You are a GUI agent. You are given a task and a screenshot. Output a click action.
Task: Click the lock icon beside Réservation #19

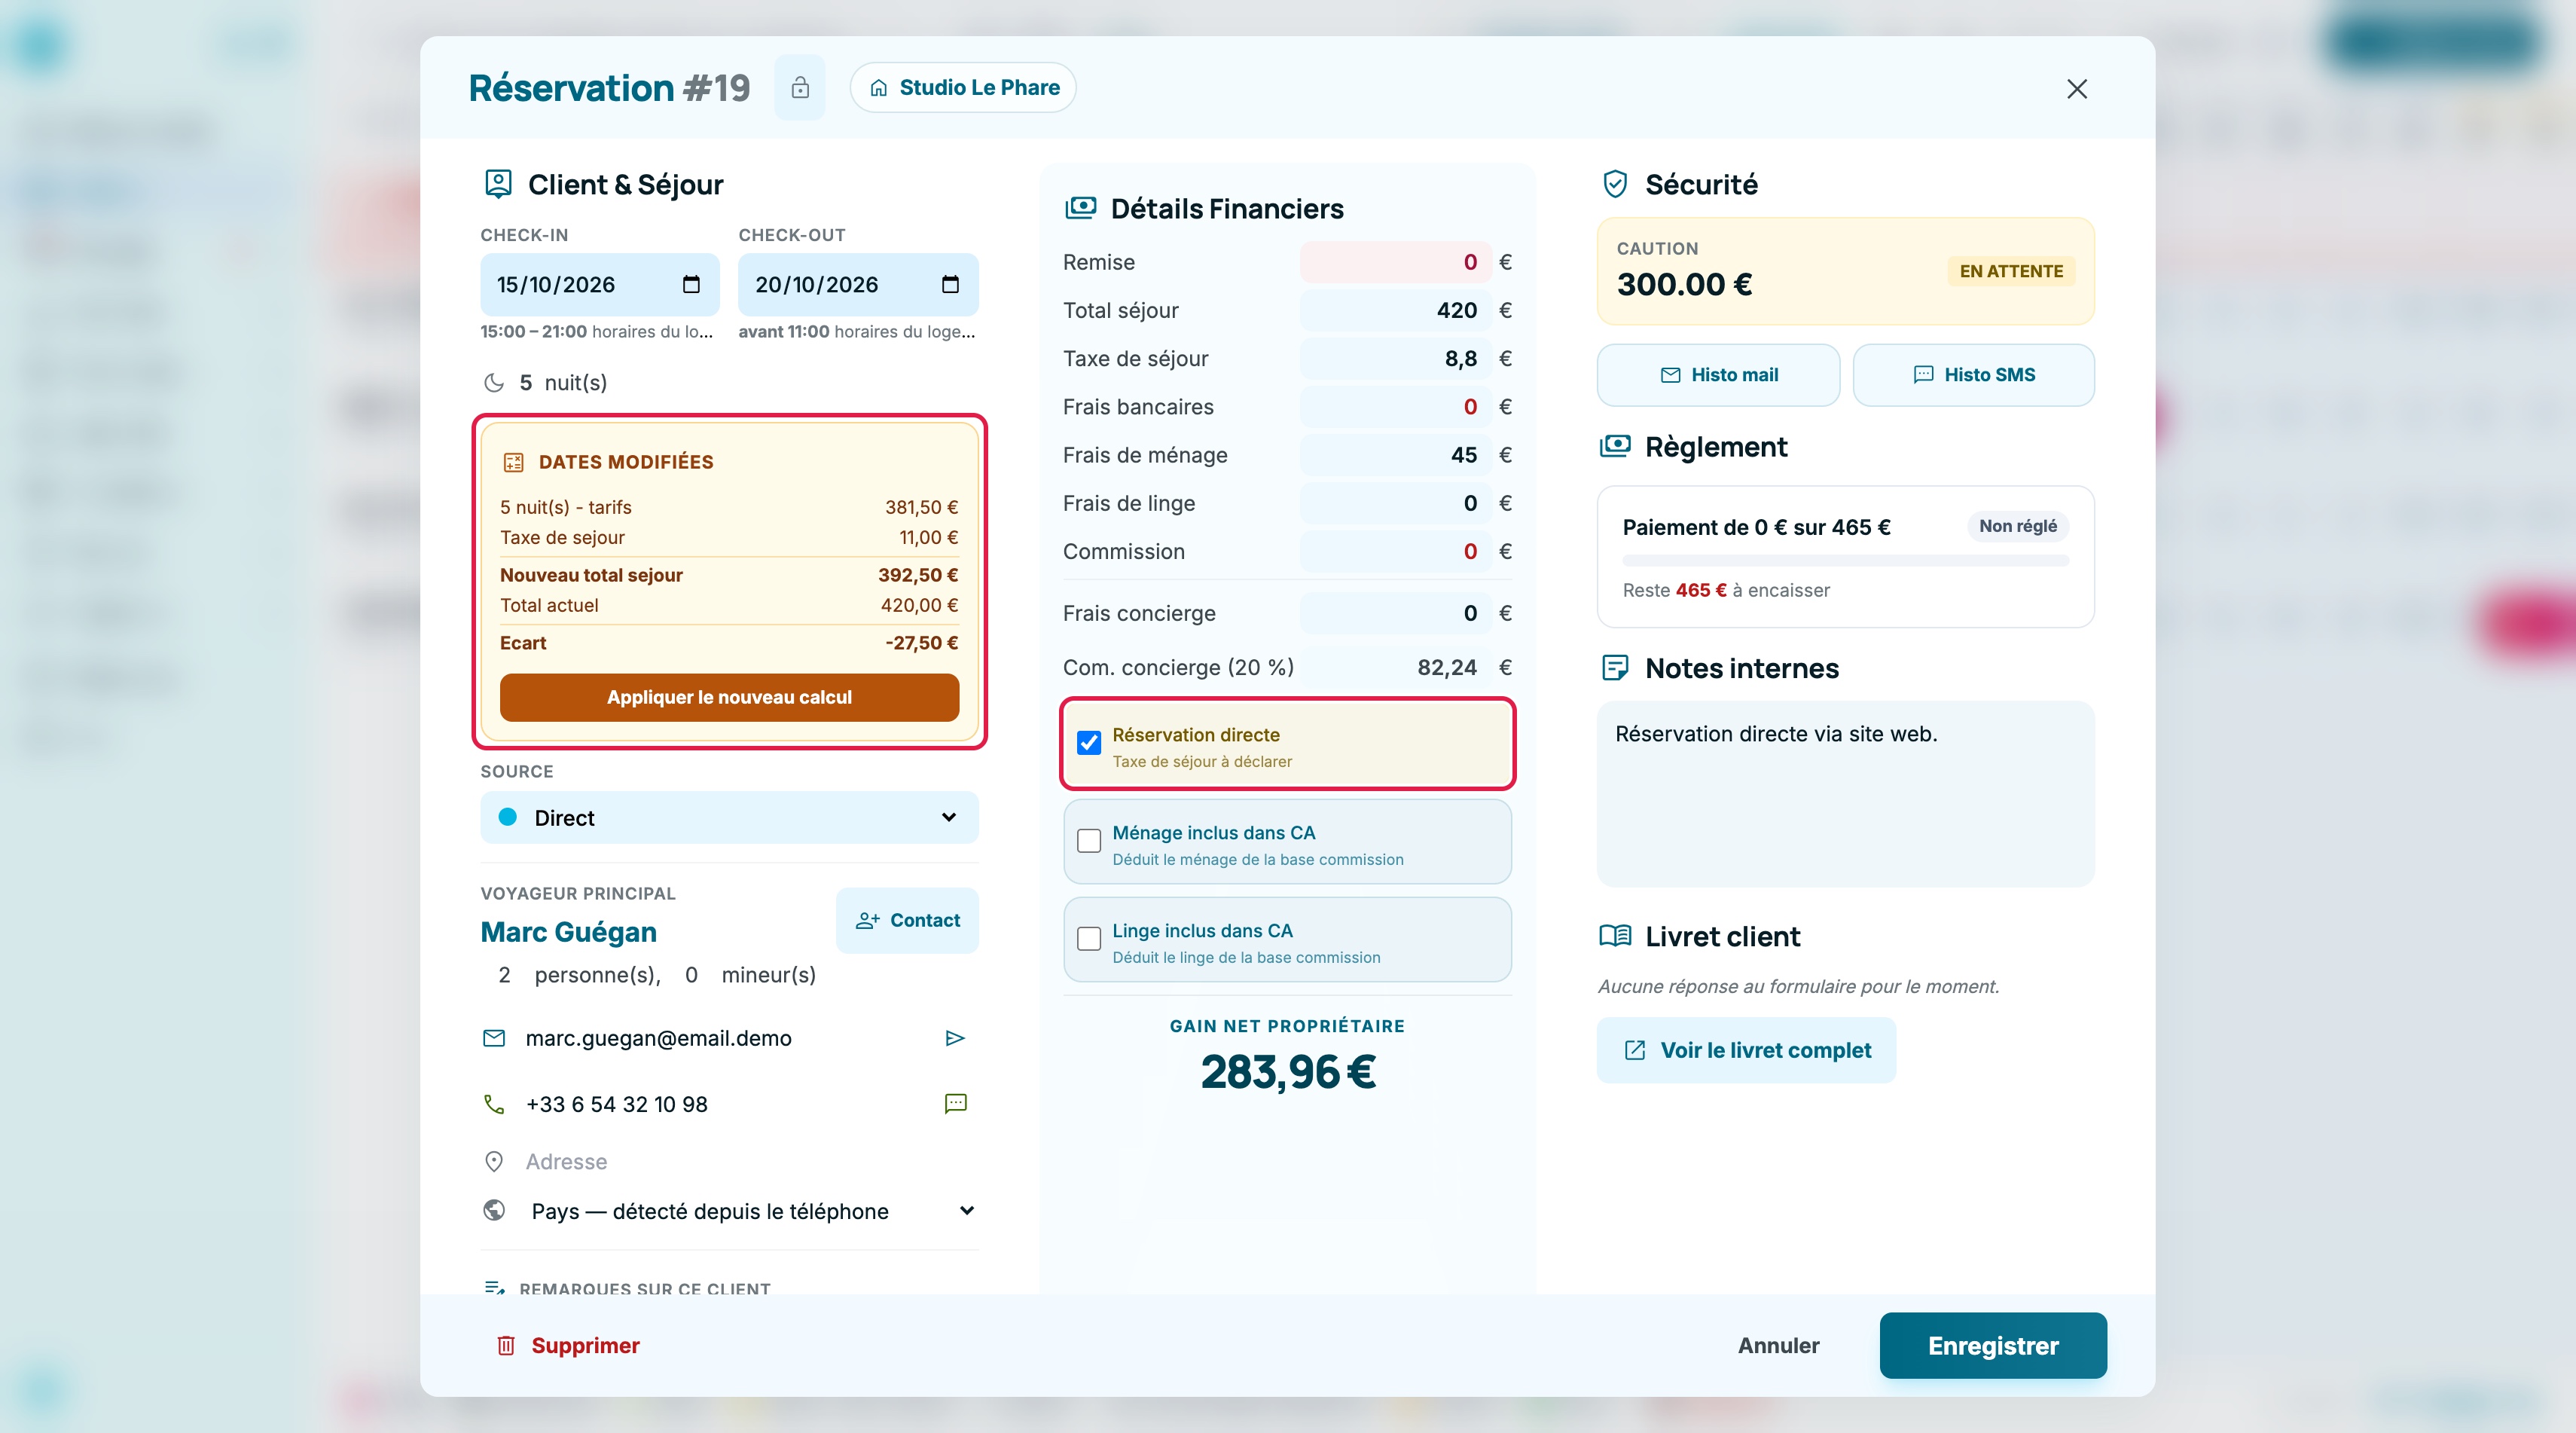(799, 88)
